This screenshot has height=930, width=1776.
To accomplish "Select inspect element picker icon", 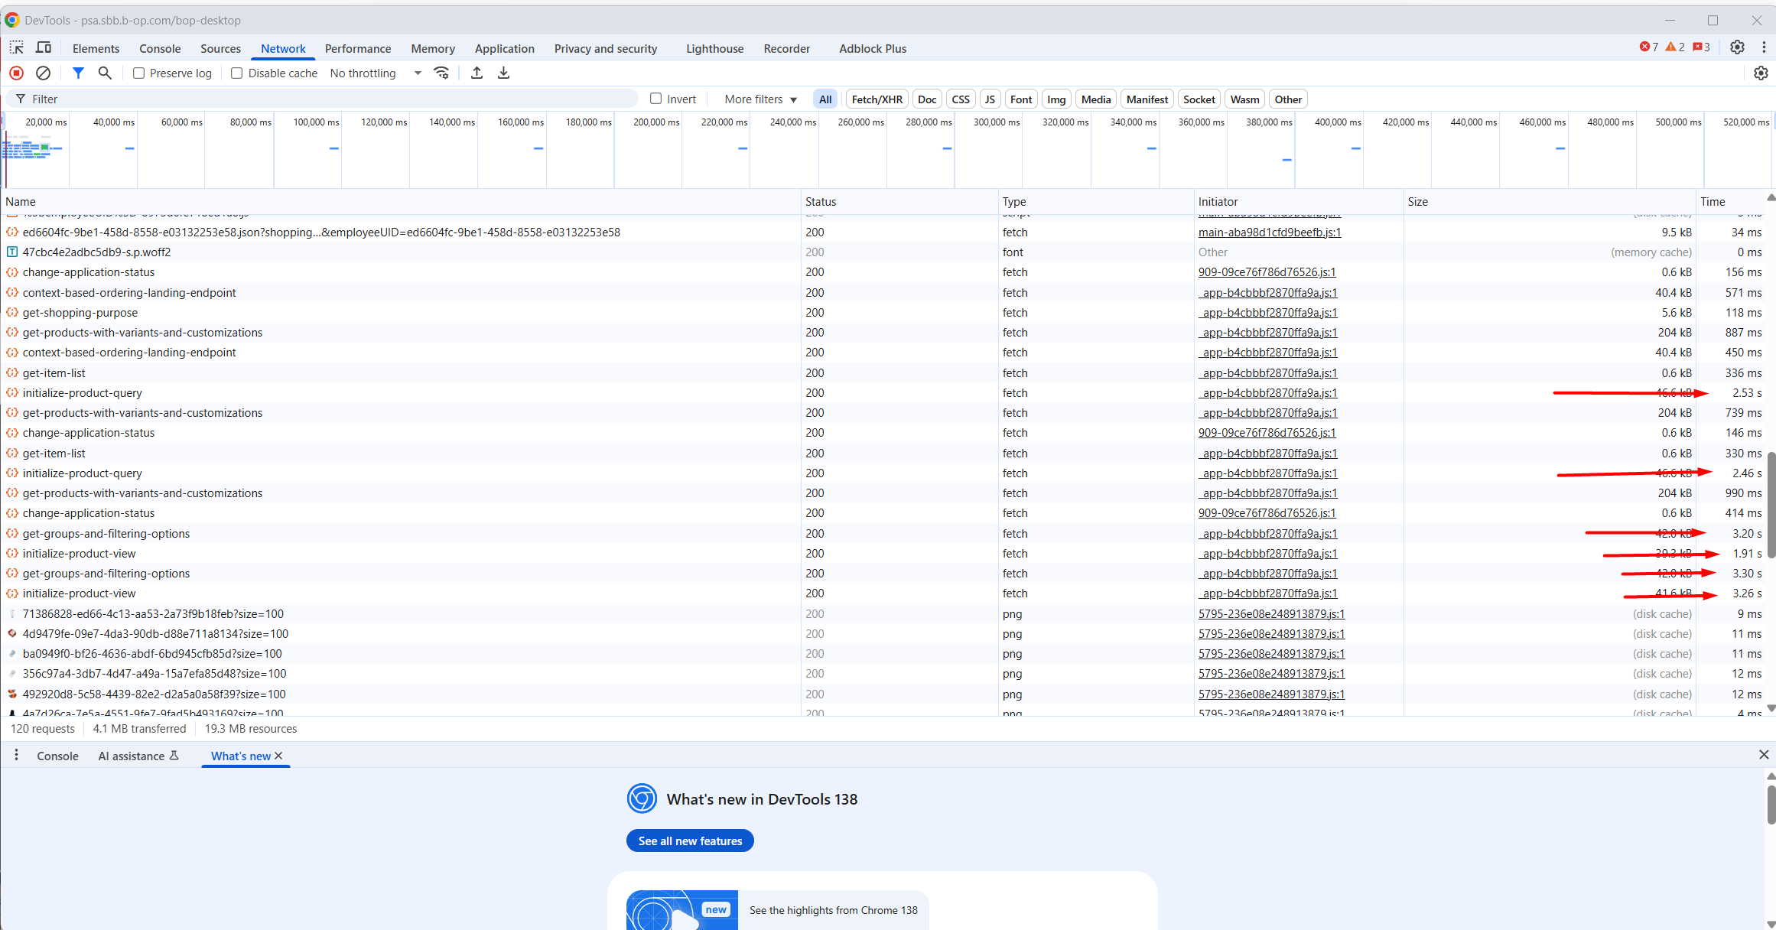I will [16, 47].
